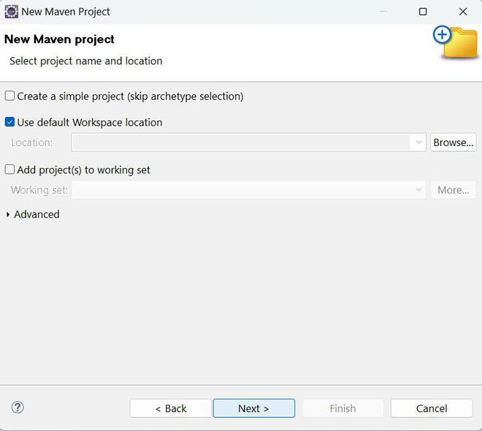482x431 pixels.
Task: Click the new Maven project folder icon
Action: click(456, 42)
